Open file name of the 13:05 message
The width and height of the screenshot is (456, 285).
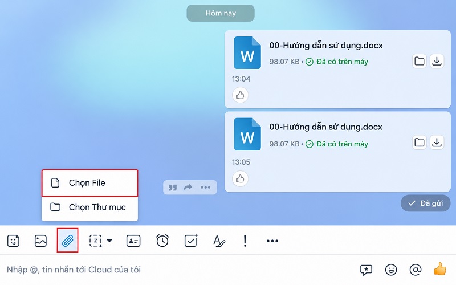coord(325,127)
